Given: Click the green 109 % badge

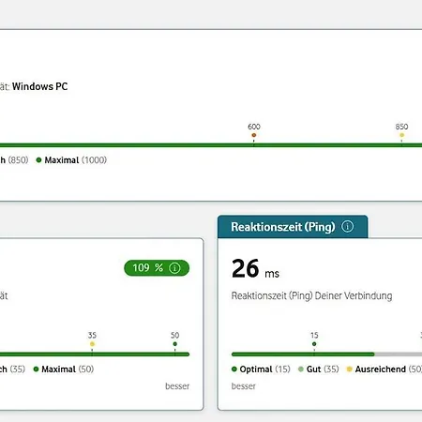Looking at the screenshot, I should (x=157, y=268).
